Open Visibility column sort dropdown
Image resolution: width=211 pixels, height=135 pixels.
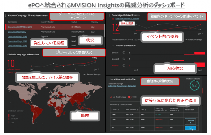(x=100, y=22)
